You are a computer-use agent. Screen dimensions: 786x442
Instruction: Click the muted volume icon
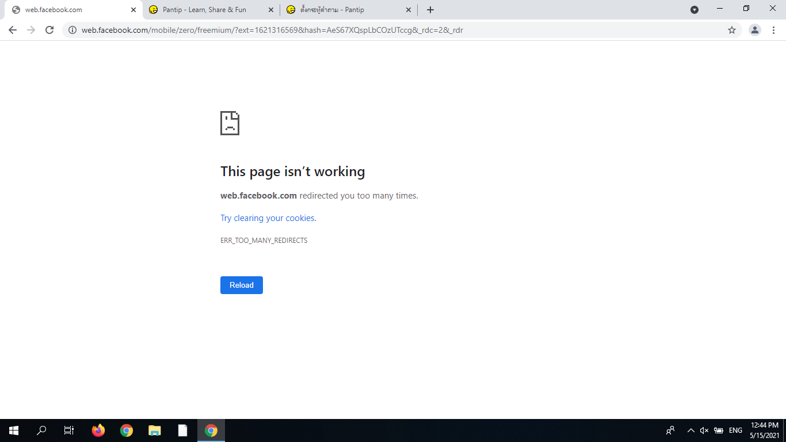click(704, 430)
